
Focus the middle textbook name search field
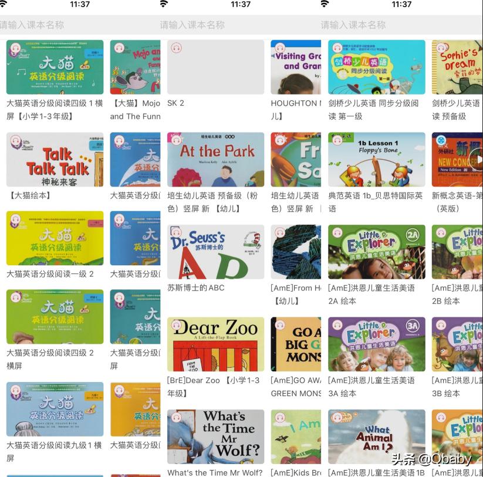click(x=241, y=25)
